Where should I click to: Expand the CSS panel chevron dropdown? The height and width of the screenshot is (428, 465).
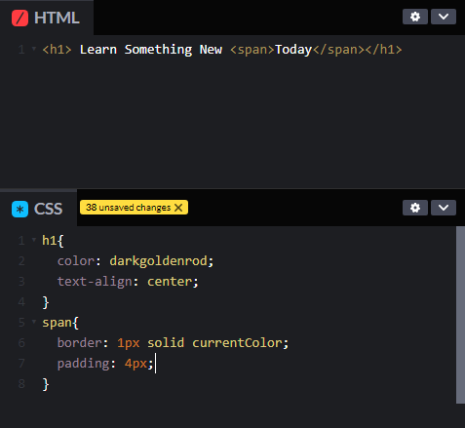[x=444, y=208]
